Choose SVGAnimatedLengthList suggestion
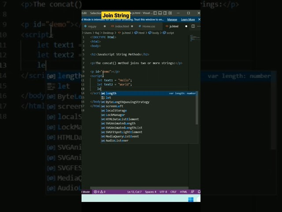Image resolution: width=282 pixels, height=212 pixels. 149,128
